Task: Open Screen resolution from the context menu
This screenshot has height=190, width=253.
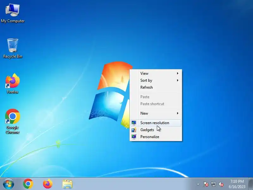Action: [x=156, y=123]
